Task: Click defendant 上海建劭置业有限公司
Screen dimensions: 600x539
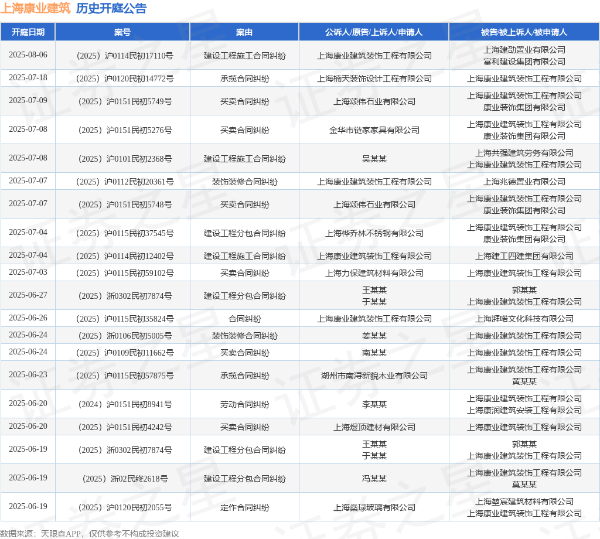Action: (524, 50)
